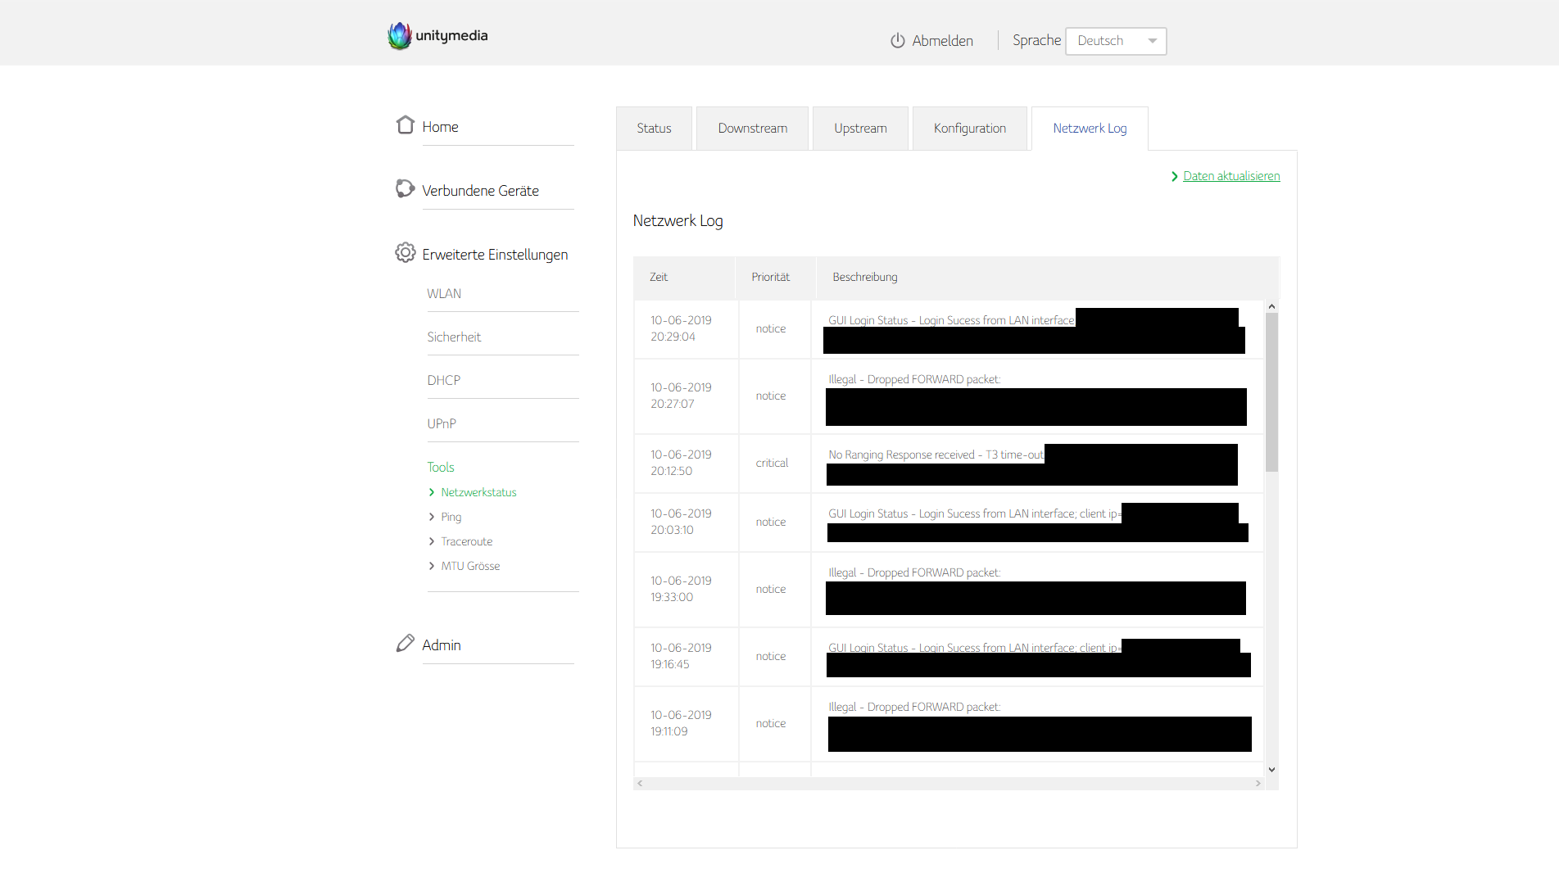Image resolution: width=1559 pixels, height=873 pixels.
Task: Open Erweiterte Einstellungen section
Action: pyautogui.click(x=495, y=255)
